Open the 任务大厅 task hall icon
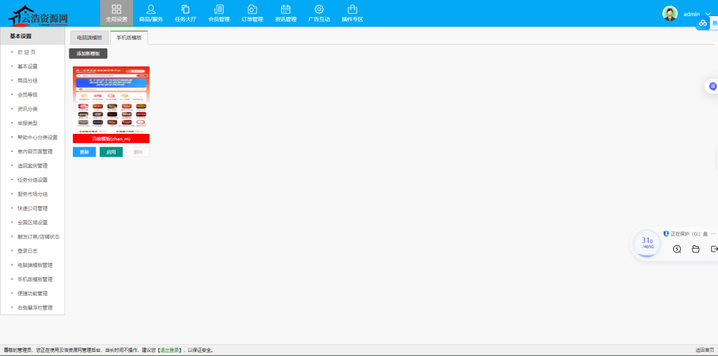 [x=185, y=13]
